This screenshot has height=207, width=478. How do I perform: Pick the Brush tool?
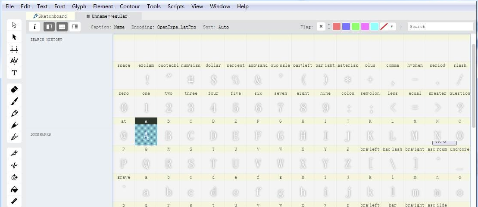click(x=14, y=101)
